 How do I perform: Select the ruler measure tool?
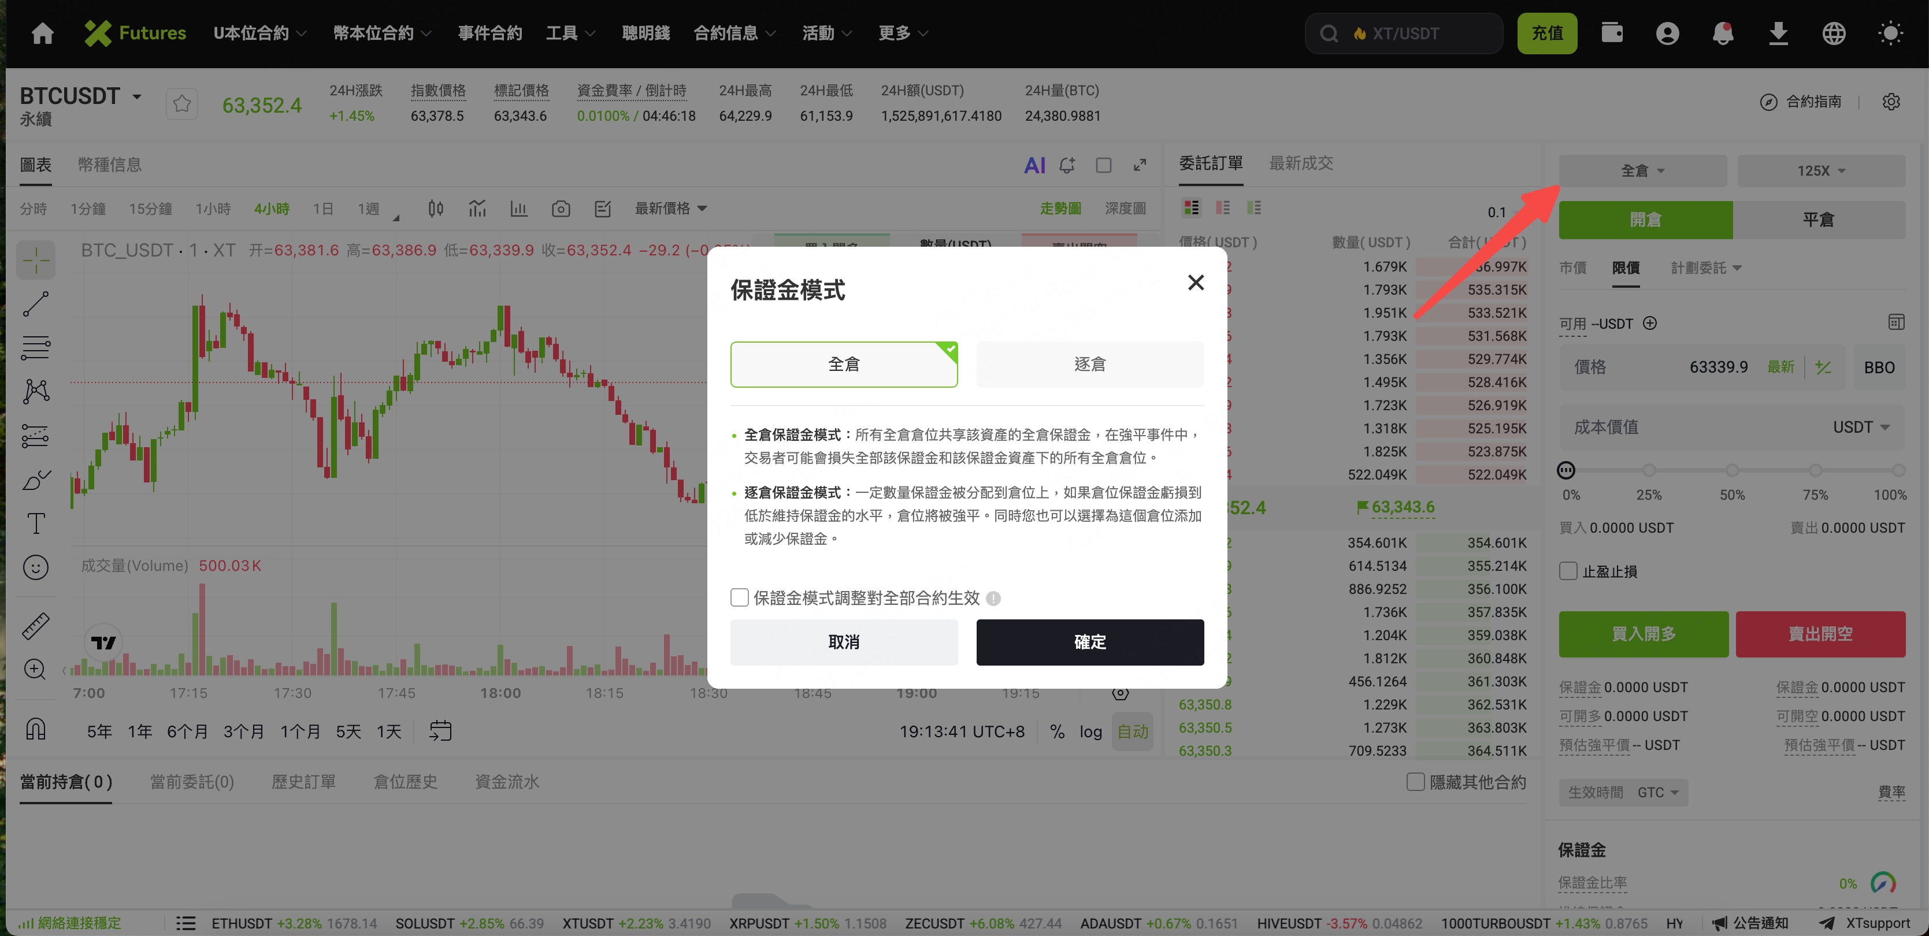coord(36,625)
